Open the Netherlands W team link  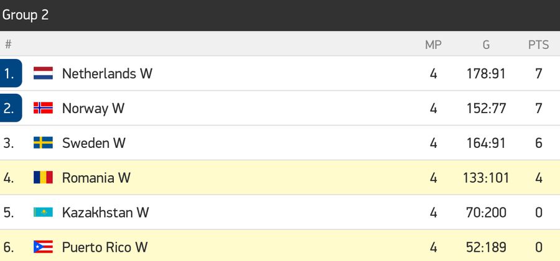[x=107, y=73]
